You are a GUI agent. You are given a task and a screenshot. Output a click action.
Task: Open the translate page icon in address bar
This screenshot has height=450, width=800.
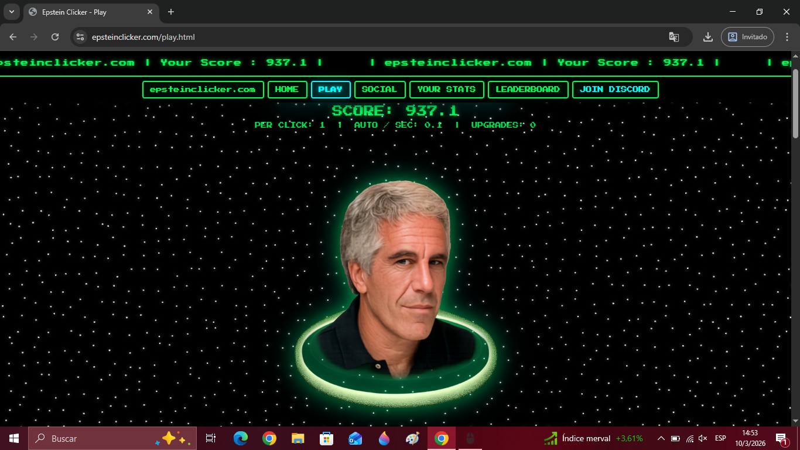click(674, 37)
